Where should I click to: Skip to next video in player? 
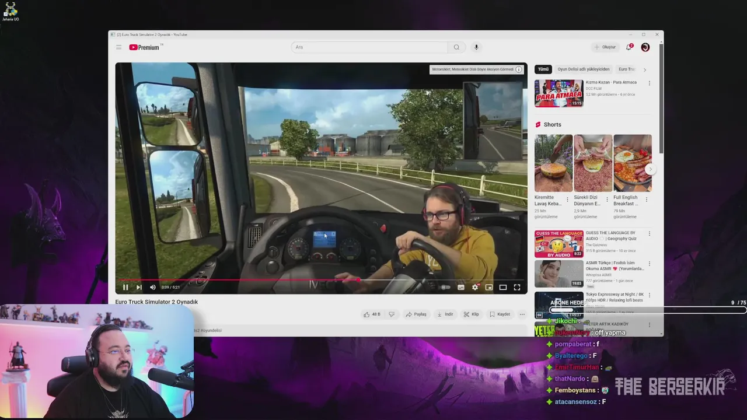pos(139,287)
